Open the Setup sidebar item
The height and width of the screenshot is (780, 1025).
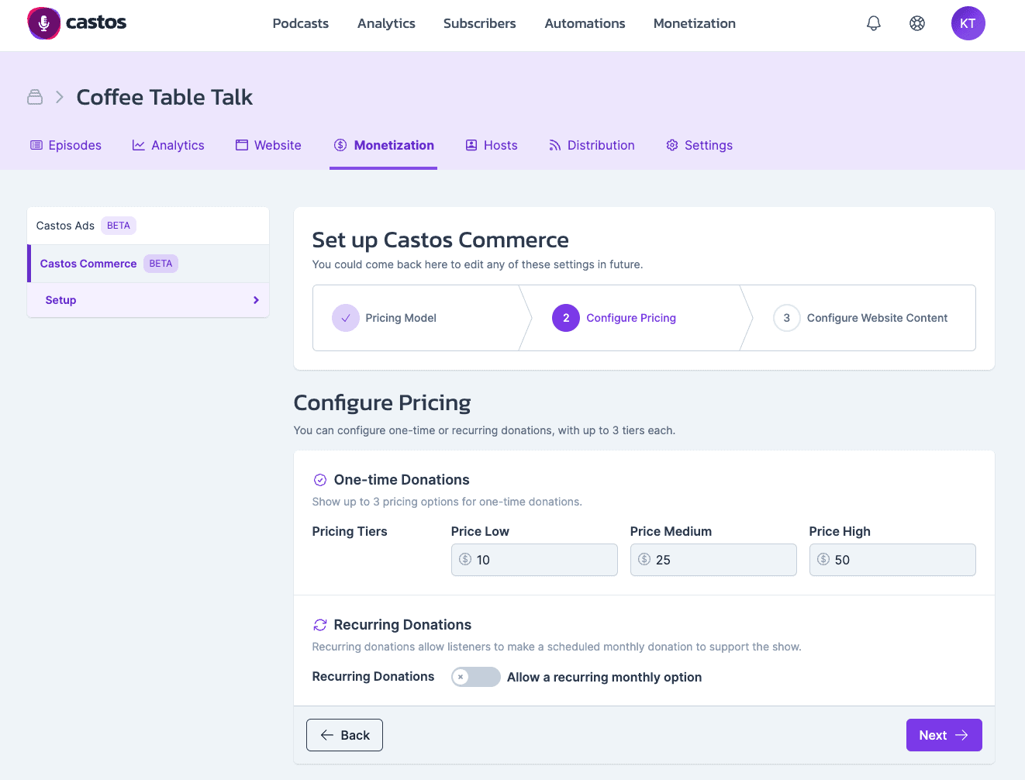point(148,300)
